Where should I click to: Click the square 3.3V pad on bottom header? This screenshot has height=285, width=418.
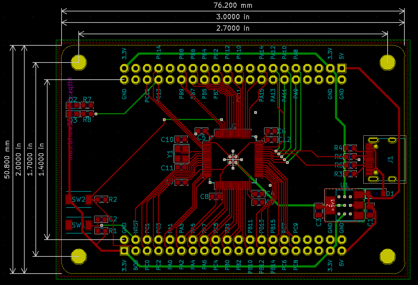click(x=125, y=251)
